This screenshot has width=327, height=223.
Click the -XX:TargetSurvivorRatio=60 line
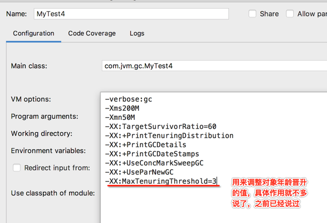[x=161, y=126]
